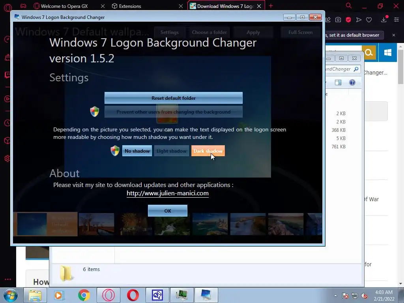
Task: Switch to the Extensions tab
Action: (130, 6)
